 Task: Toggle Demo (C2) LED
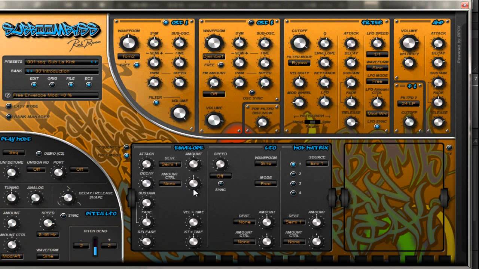(x=39, y=154)
